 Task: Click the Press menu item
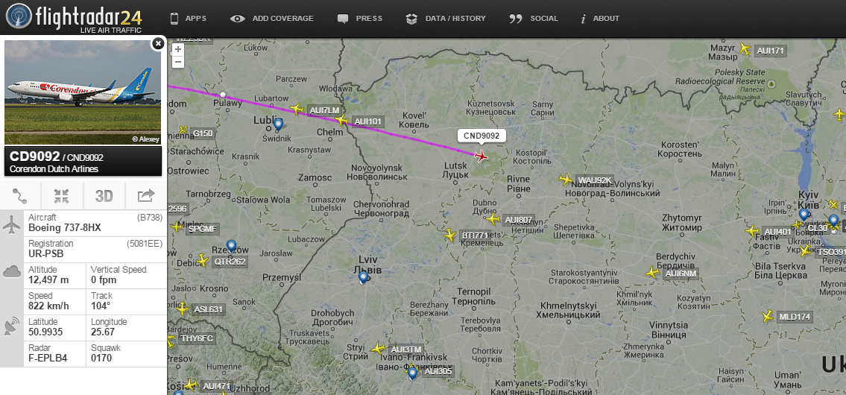360,19
